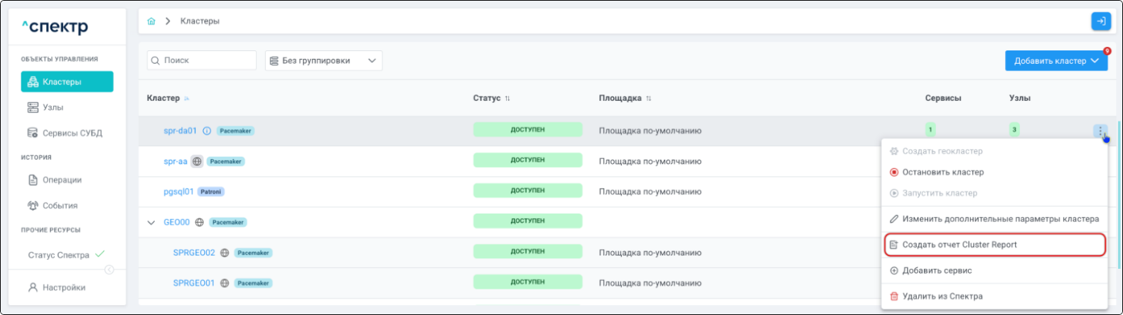
Task: Click the globe icon beside SPRGE002
Action: 225,253
